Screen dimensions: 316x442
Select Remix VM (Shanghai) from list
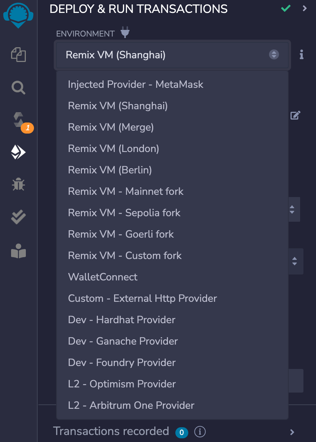coord(172,106)
